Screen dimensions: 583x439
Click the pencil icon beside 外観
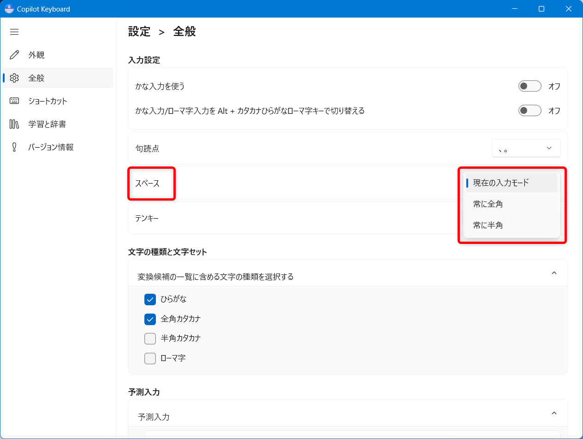point(14,55)
